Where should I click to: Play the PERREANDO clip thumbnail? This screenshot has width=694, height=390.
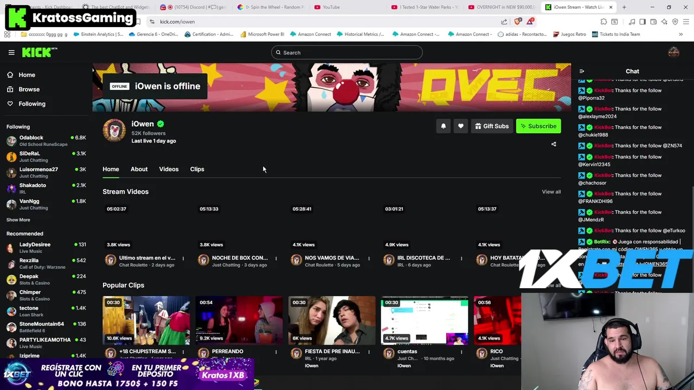coord(239,320)
